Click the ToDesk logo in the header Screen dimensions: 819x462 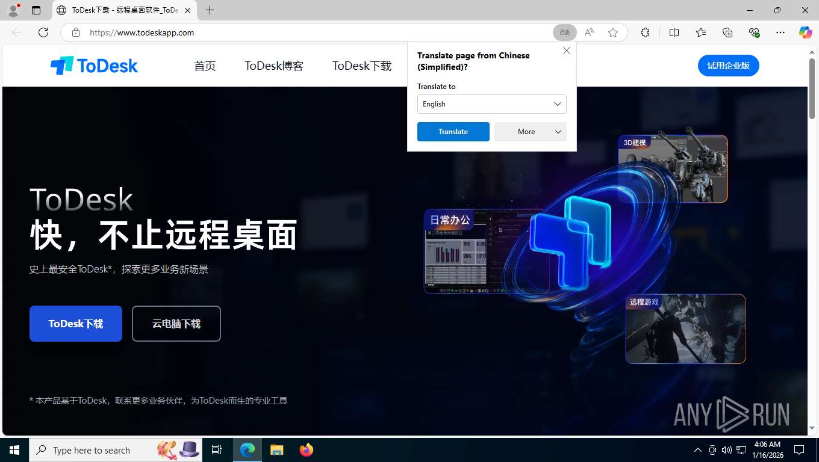pos(94,66)
